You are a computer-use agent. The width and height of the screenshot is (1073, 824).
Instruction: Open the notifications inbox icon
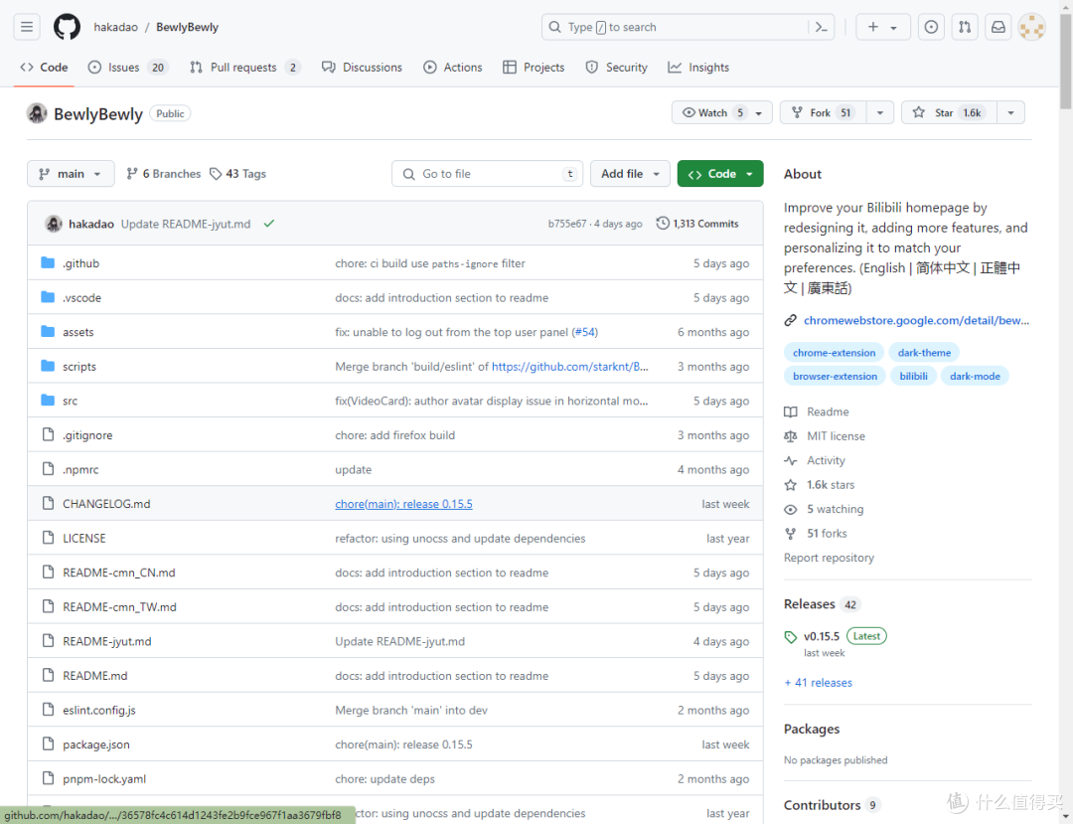pos(998,28)
